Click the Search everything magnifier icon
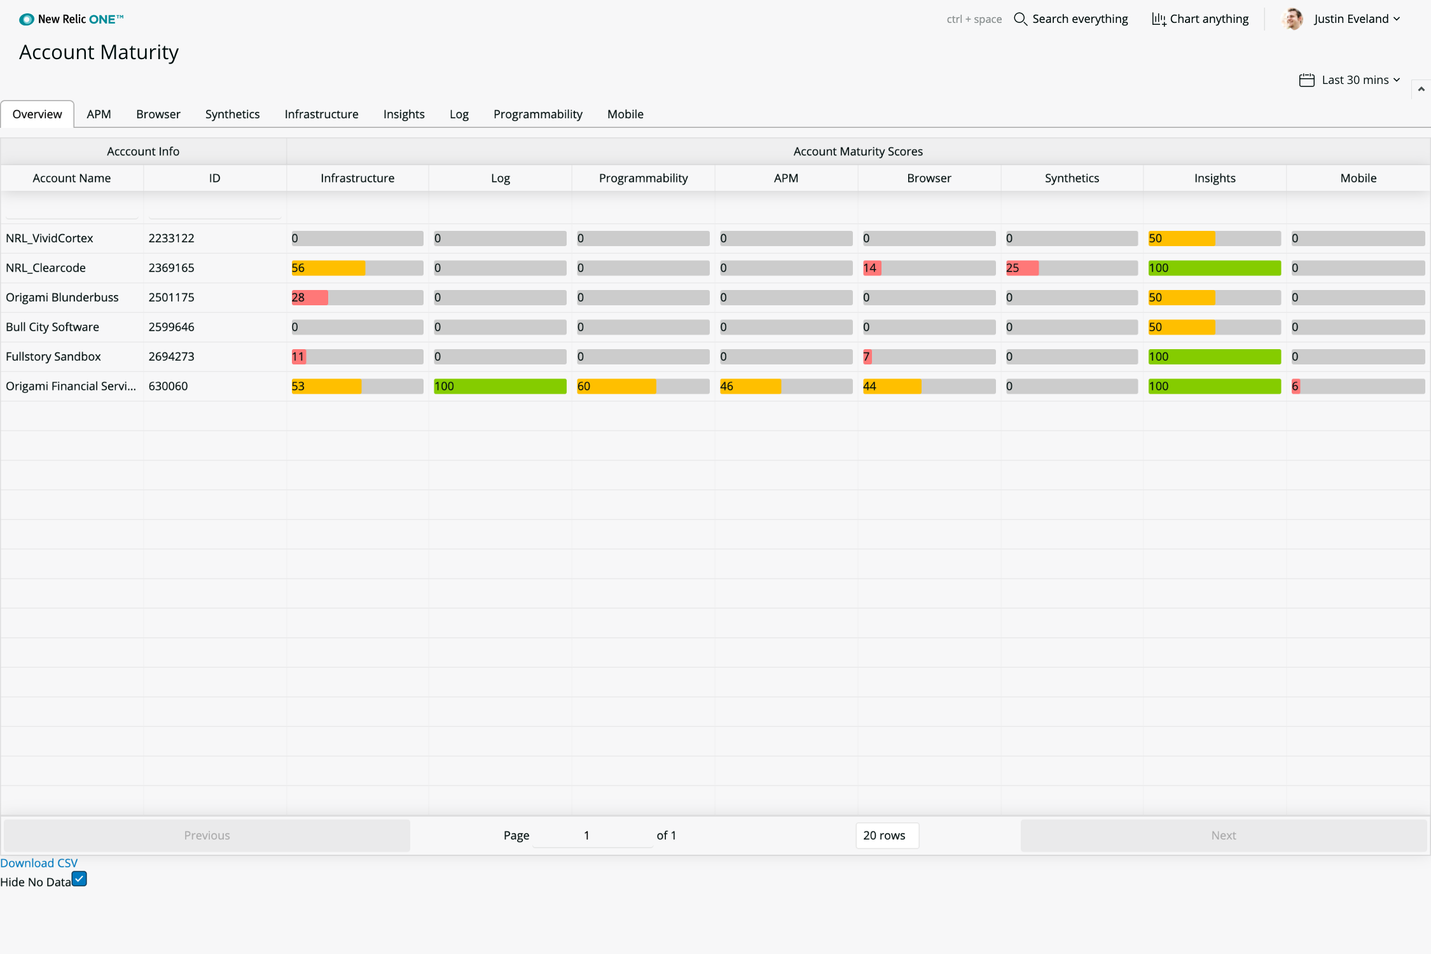Screen dimensions: 1431x954 pyautogui.click(x=1020, y=19)
